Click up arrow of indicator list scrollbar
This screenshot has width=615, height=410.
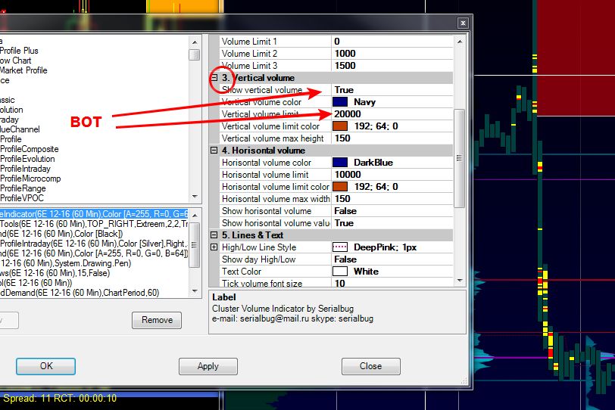pyautogui.click(x=195, y=40)
